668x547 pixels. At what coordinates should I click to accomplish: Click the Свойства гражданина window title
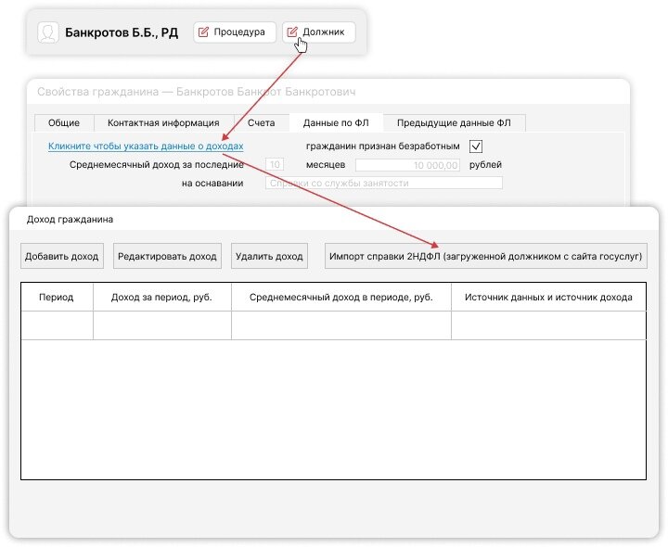coord(197,92)
